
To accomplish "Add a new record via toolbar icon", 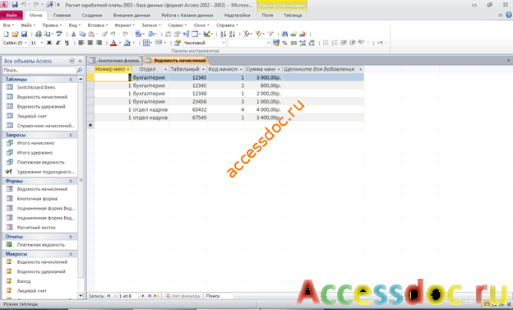I will [x=293, y=34].
